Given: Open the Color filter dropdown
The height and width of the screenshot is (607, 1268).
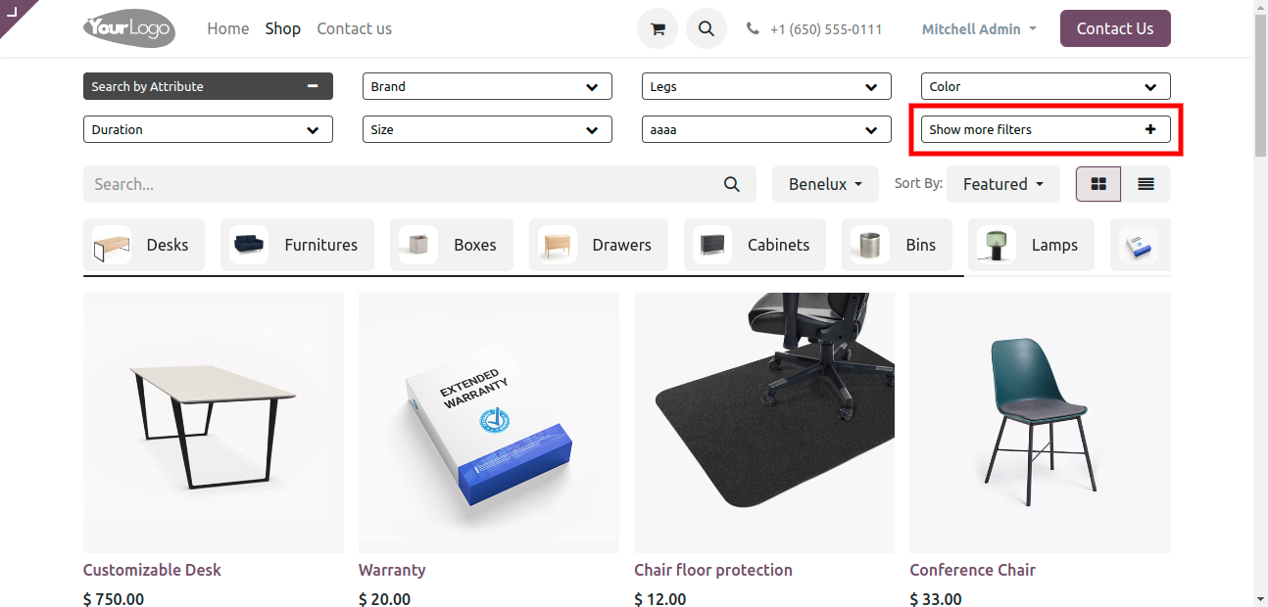Looking at the screenshot, I should coord(1046,86).
